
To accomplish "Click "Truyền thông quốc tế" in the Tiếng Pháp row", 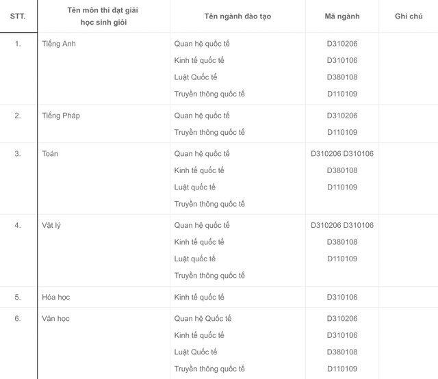I will coord(209,132).
